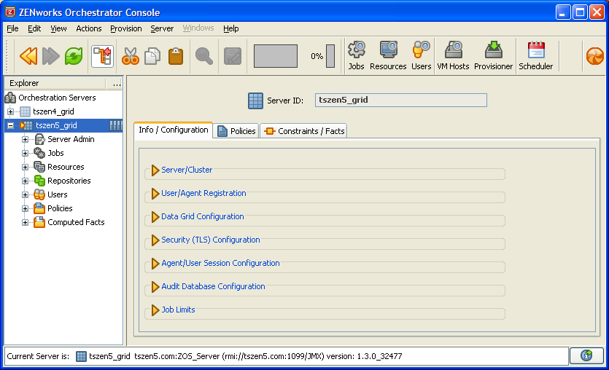Open the Scheduler view
Viewport: 609px width, 370px height.
point(536,56)
